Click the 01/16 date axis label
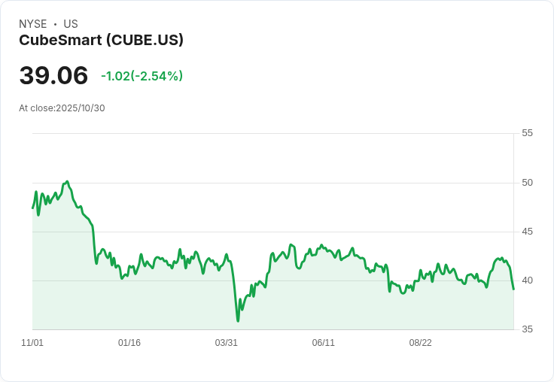Viewport: 554px width, 382px height. click(x=129, y=343)
